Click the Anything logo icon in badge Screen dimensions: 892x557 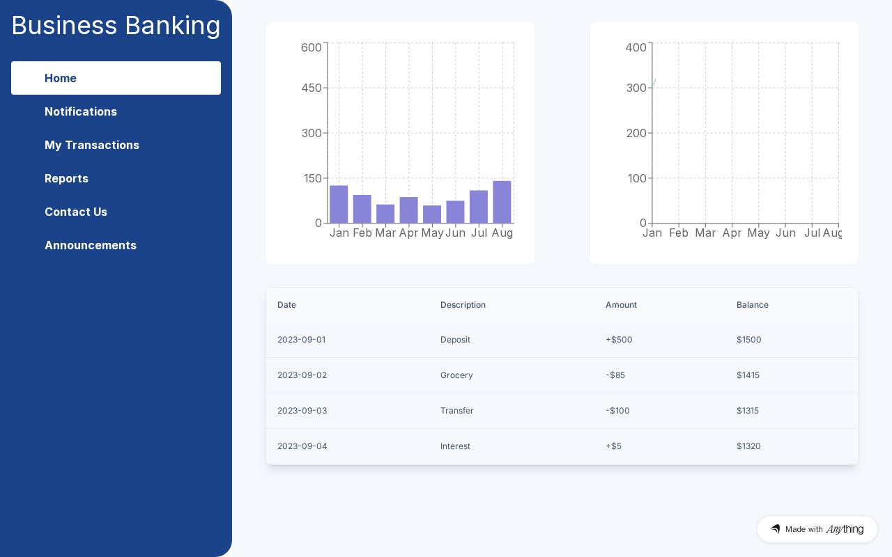click(x=775, y=529)
